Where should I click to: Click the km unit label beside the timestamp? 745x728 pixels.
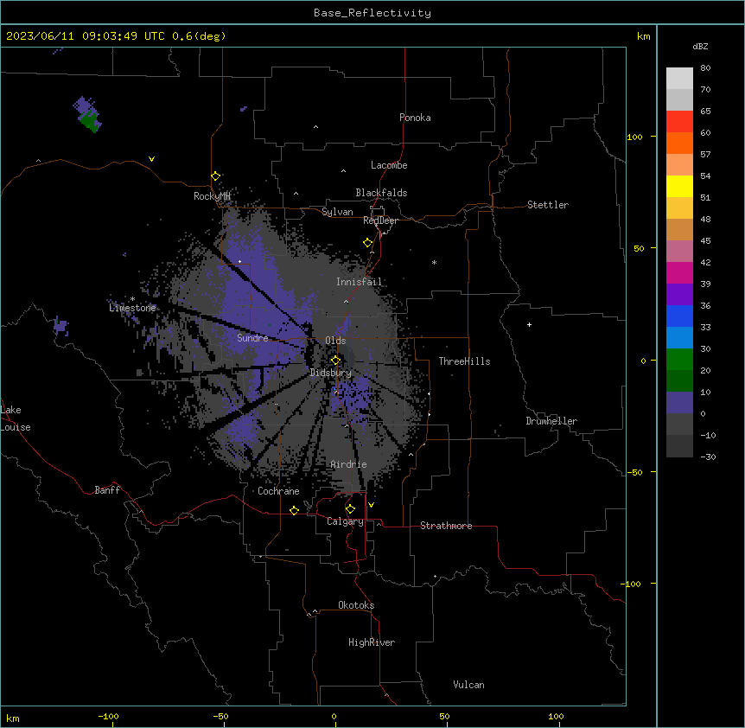(643, 36)
